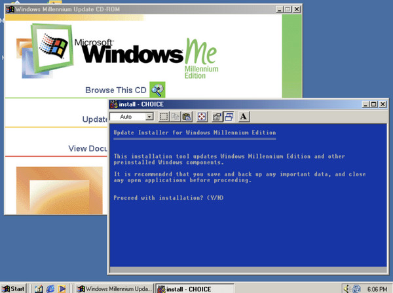Open Properties via the DOS toolbar icon
The width and height of the screenshot is (393, 293).
click(217, 117)
